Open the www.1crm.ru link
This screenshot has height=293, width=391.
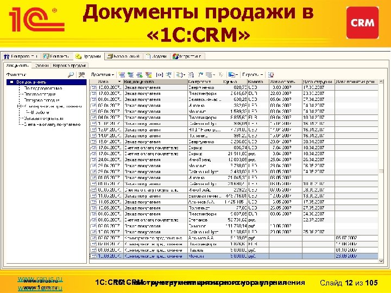tap(40, 288)
